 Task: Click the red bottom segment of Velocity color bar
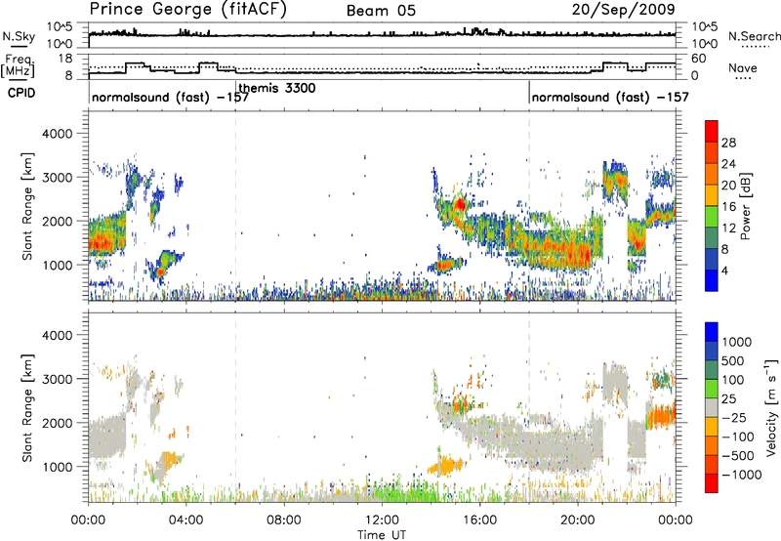(x=712, y=483)
